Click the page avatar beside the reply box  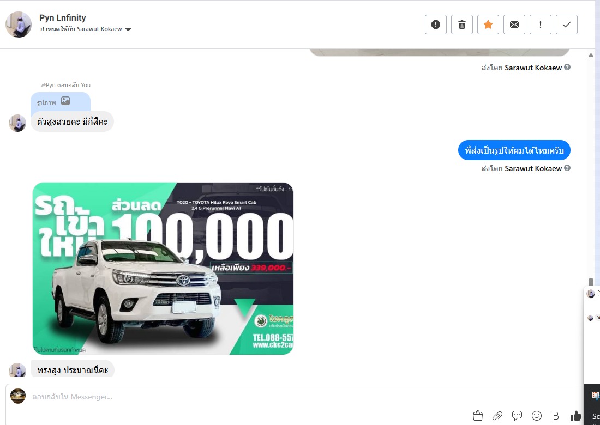click(x=17, y=396)
